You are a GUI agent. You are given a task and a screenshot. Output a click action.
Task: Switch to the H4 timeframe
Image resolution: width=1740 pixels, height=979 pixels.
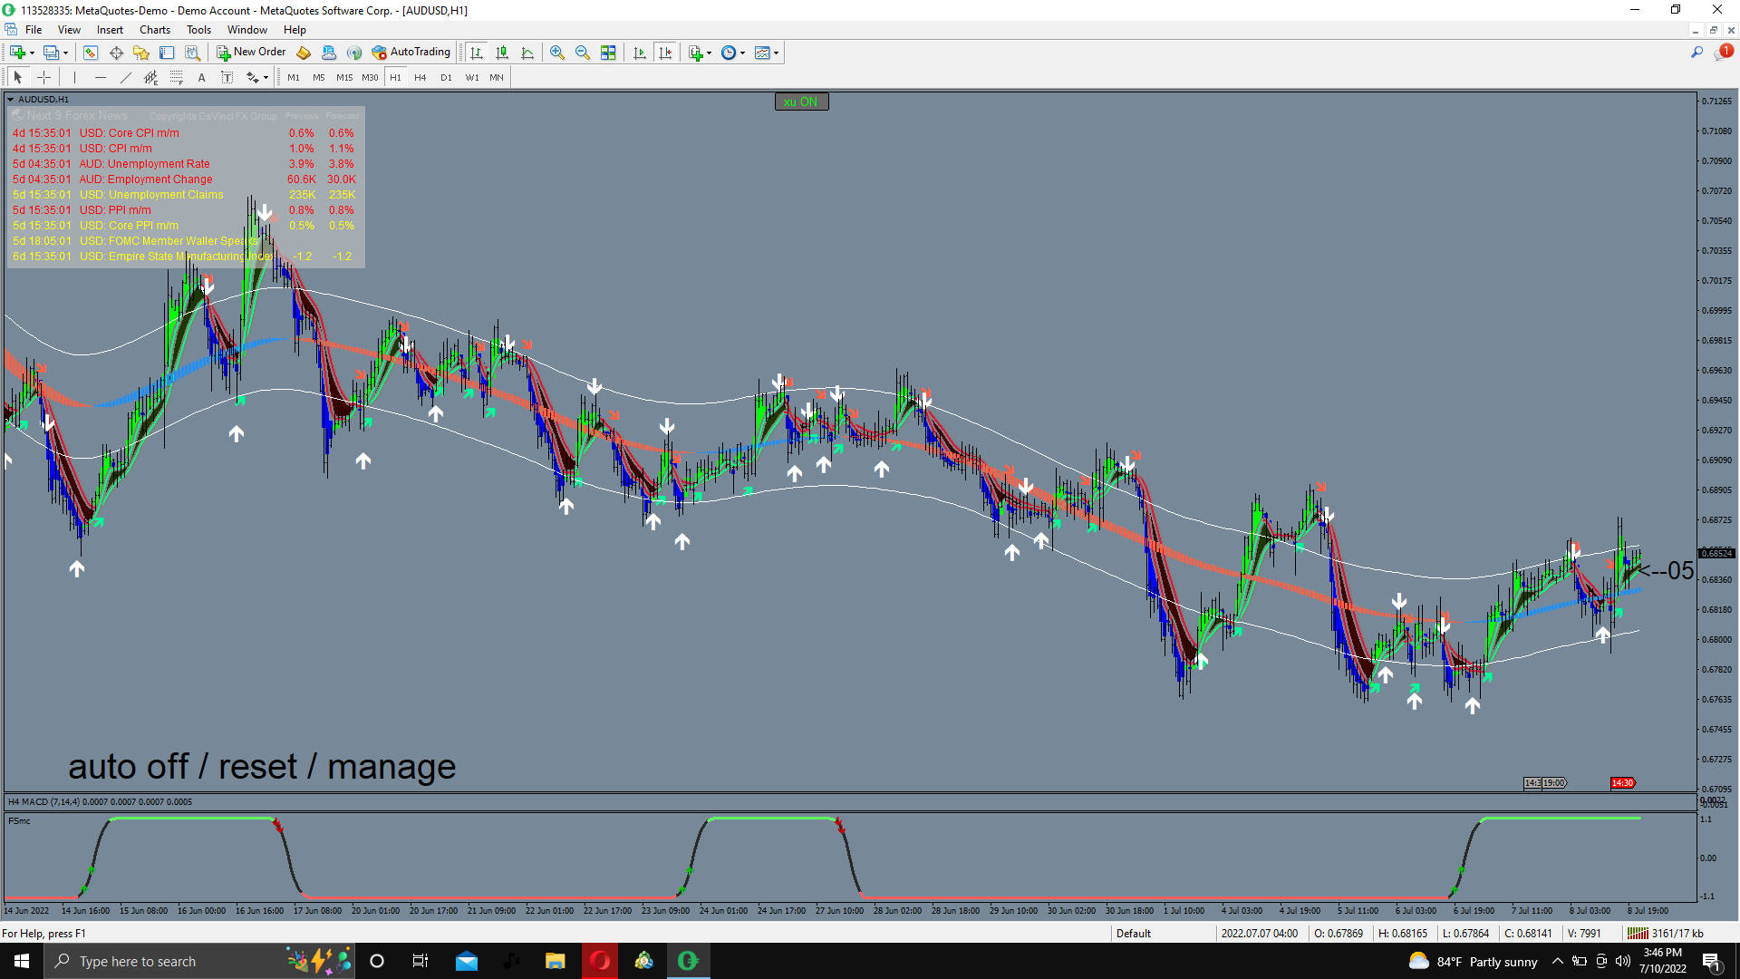point(420,78)
